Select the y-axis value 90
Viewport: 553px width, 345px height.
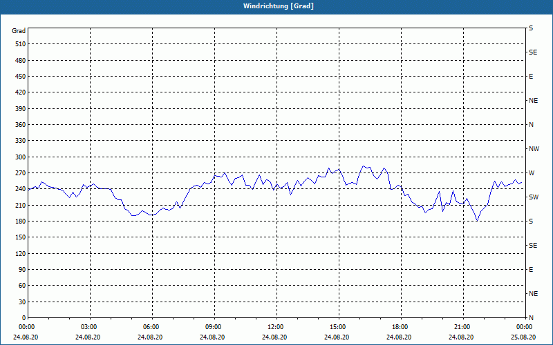(x=22, y=270)
